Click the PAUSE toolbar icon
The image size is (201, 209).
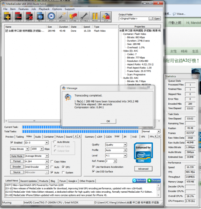[95, 17]
